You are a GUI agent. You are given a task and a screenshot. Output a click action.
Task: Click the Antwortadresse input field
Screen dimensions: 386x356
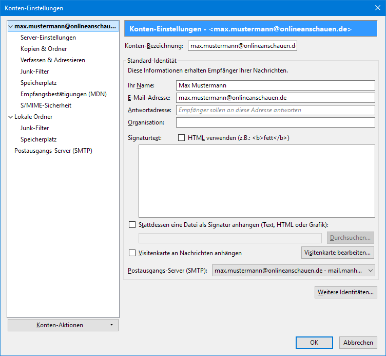click(275, 110)
